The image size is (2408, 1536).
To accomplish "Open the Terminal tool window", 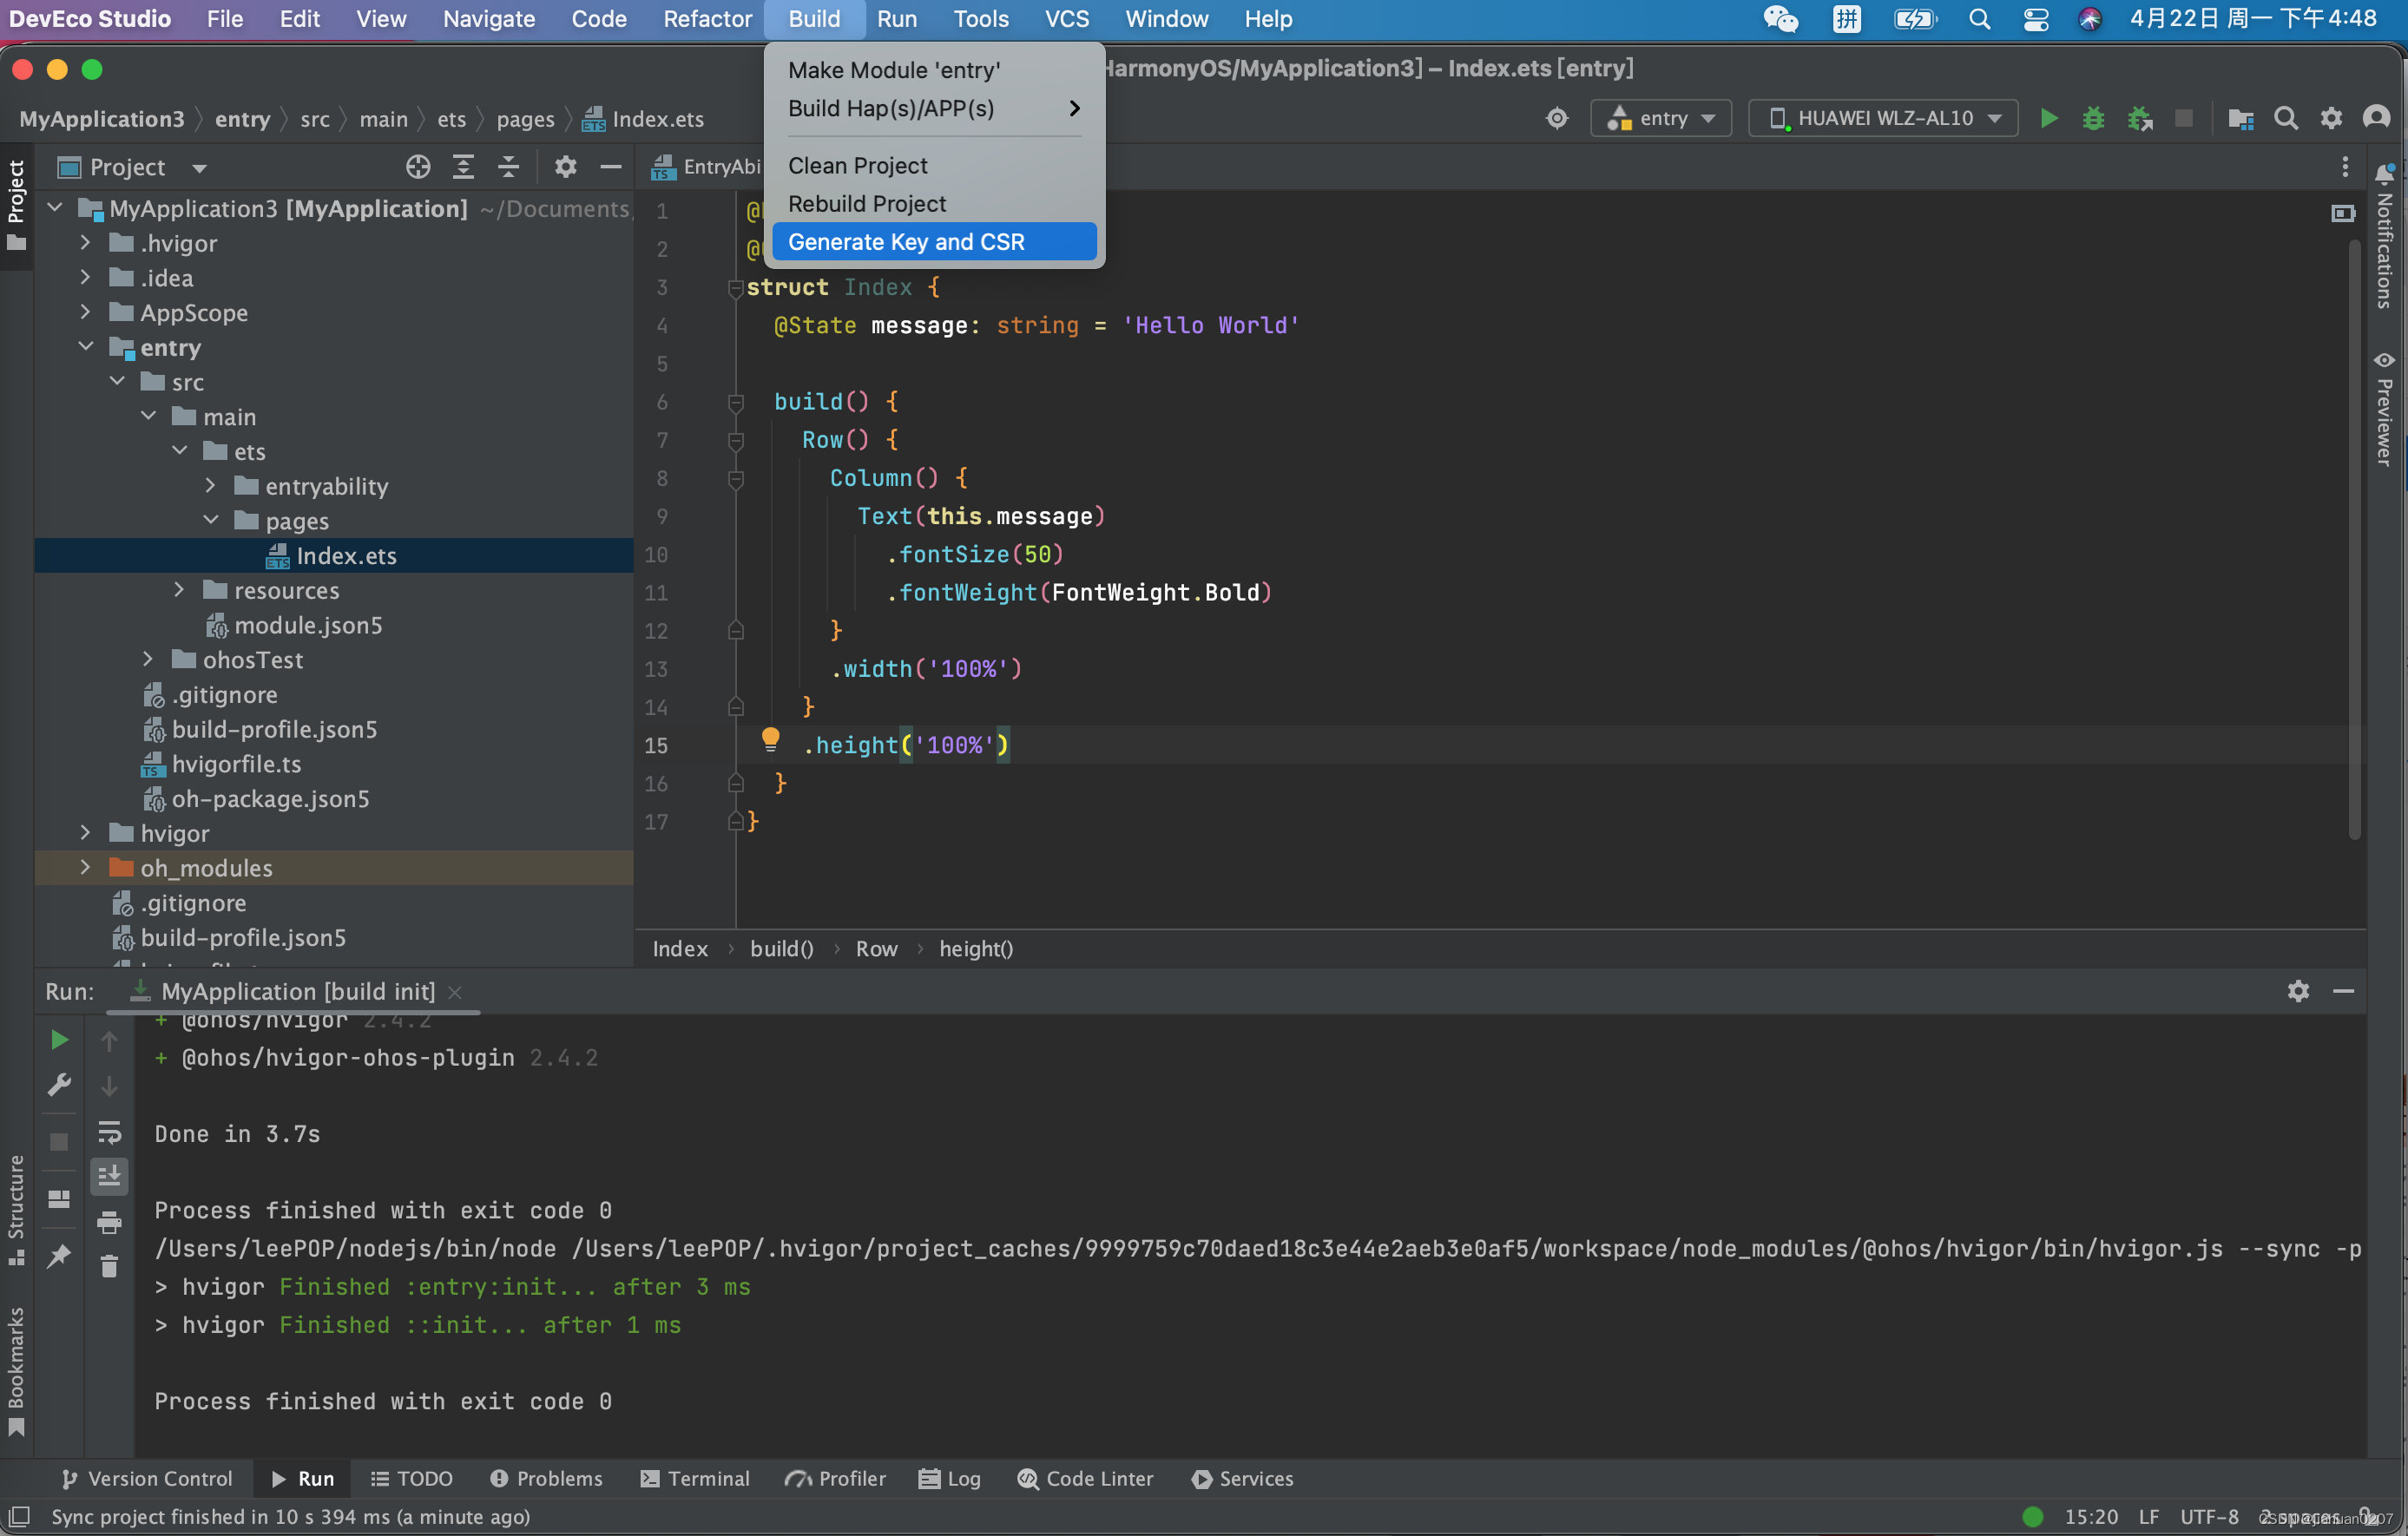I will click(x=695, y=1479).
